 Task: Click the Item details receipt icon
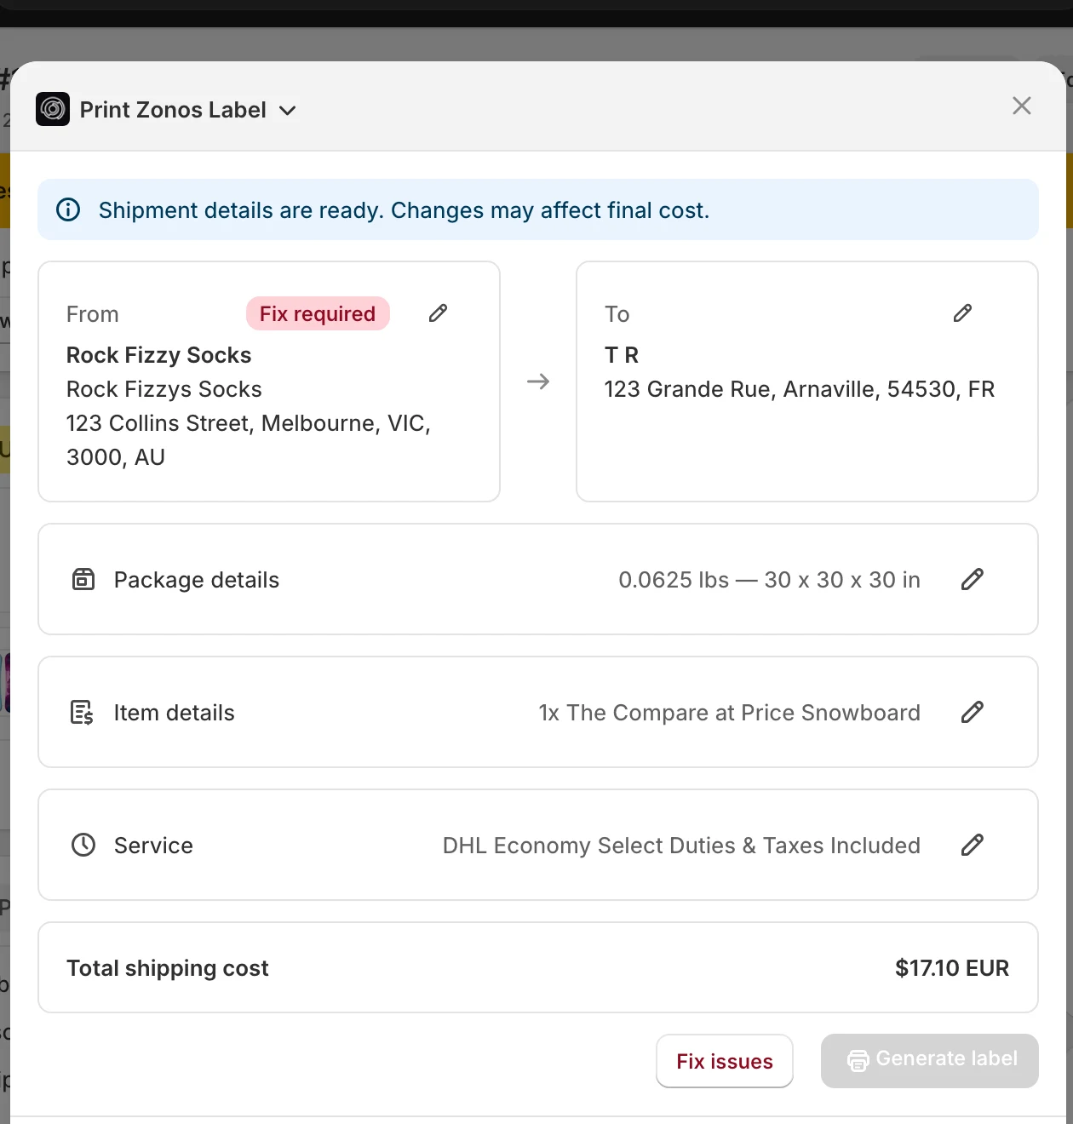coord(82,712)
